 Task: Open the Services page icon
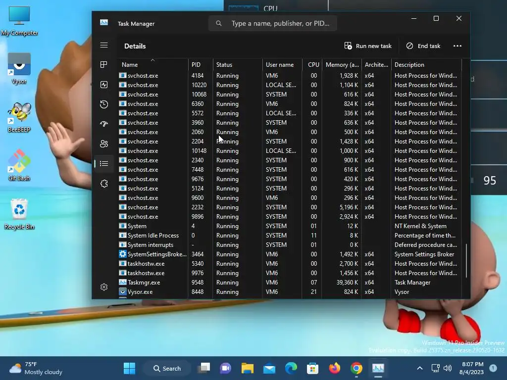point(104,184)
